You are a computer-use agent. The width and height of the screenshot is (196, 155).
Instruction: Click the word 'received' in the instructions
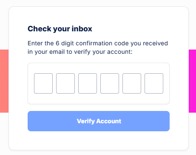pyautogui.click(x=155, y=43)
